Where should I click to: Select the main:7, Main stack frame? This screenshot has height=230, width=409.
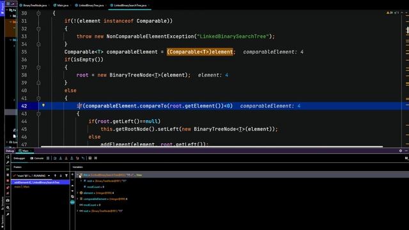point(22,187)
